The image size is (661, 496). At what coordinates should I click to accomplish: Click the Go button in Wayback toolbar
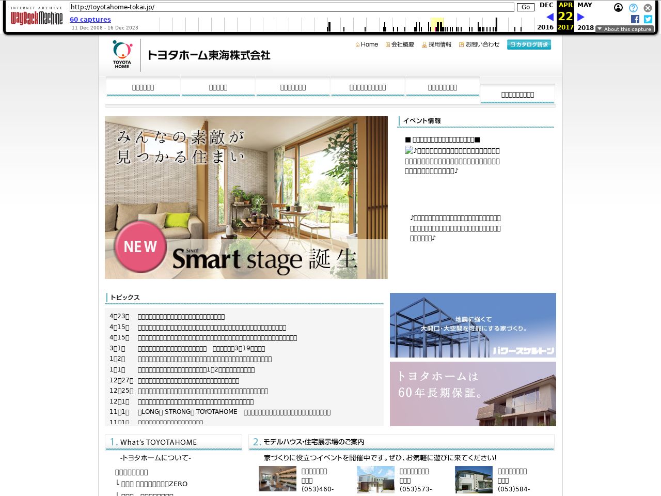pos(526,7)
